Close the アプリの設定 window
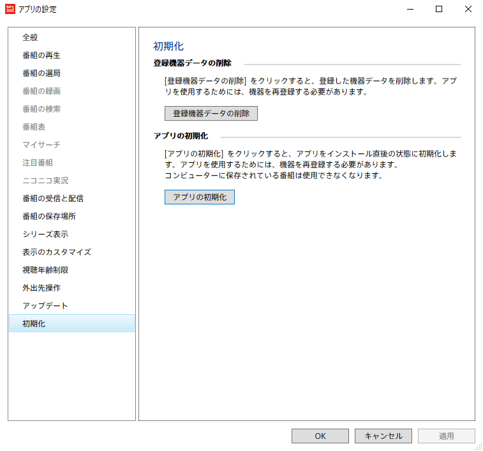The height and width of the screenshot is (451, 483). [468, 10]
